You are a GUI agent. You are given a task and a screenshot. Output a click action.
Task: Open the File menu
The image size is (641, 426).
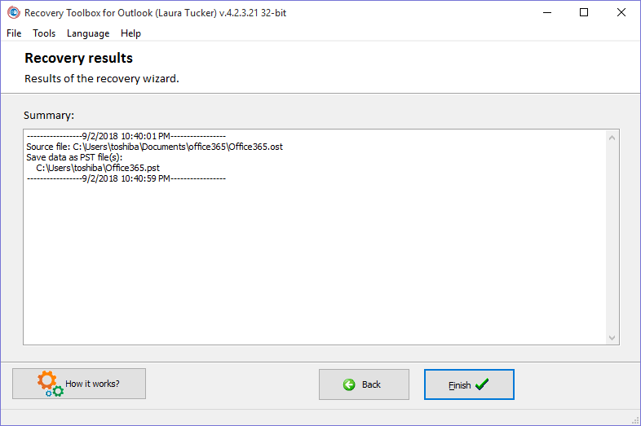click(14, 33)
